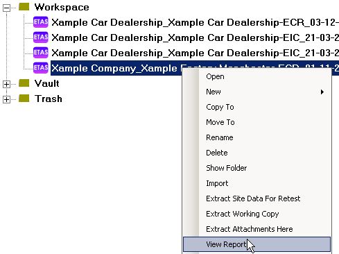Click the Workspace folder icon
339x254 pixels.
pyautogui.click(x=24, y=7)
